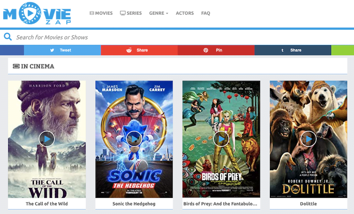Share via the Tweet button
The width and height of the screenshot is (354, 214).
62,50
